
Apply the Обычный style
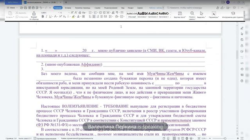coord(132,15)
